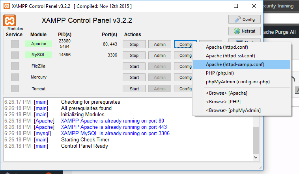
Task: Open the MySQL Config dropdown button
Action: point(185,55)
